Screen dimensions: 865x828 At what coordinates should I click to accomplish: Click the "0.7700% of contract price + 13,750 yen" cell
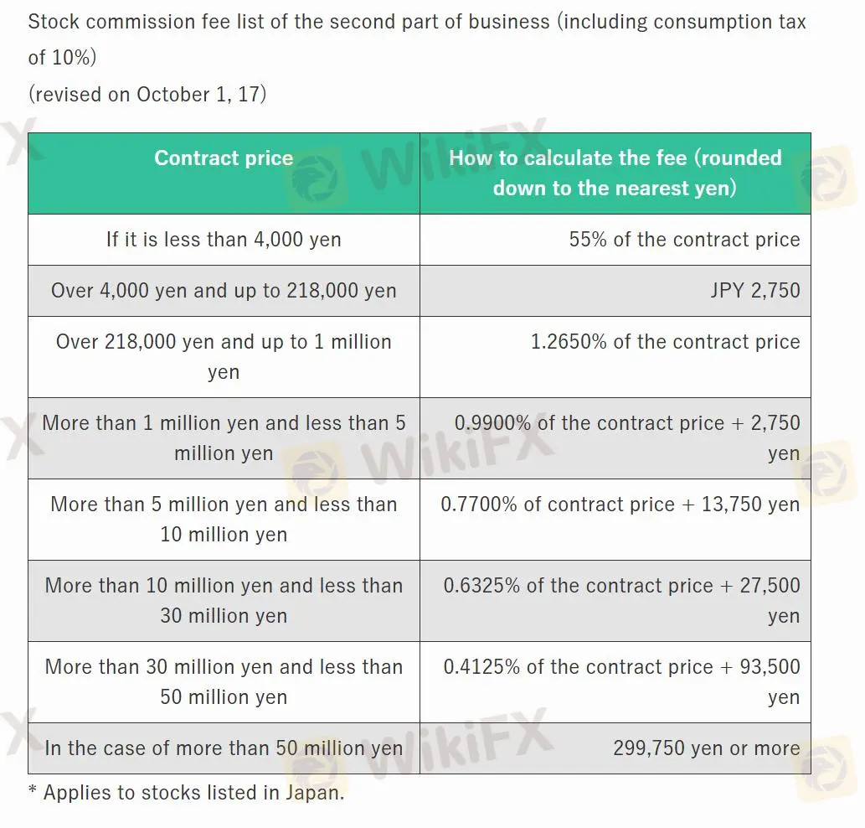coord(620,505)
